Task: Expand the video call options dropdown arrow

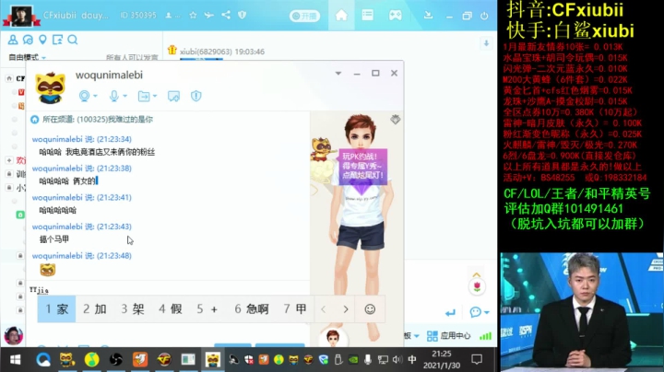Action: (x=96, y=96)
